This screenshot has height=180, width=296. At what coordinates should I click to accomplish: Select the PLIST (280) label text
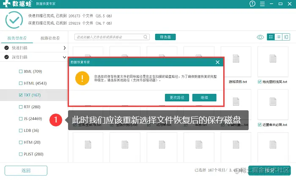pyautogui.click(x=33, y=154)
